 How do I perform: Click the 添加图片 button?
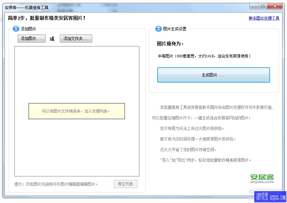click(31, 39)
